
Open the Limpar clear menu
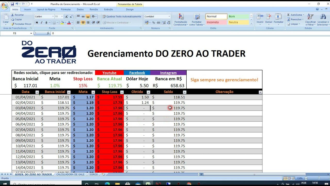(x=294, y=24)
